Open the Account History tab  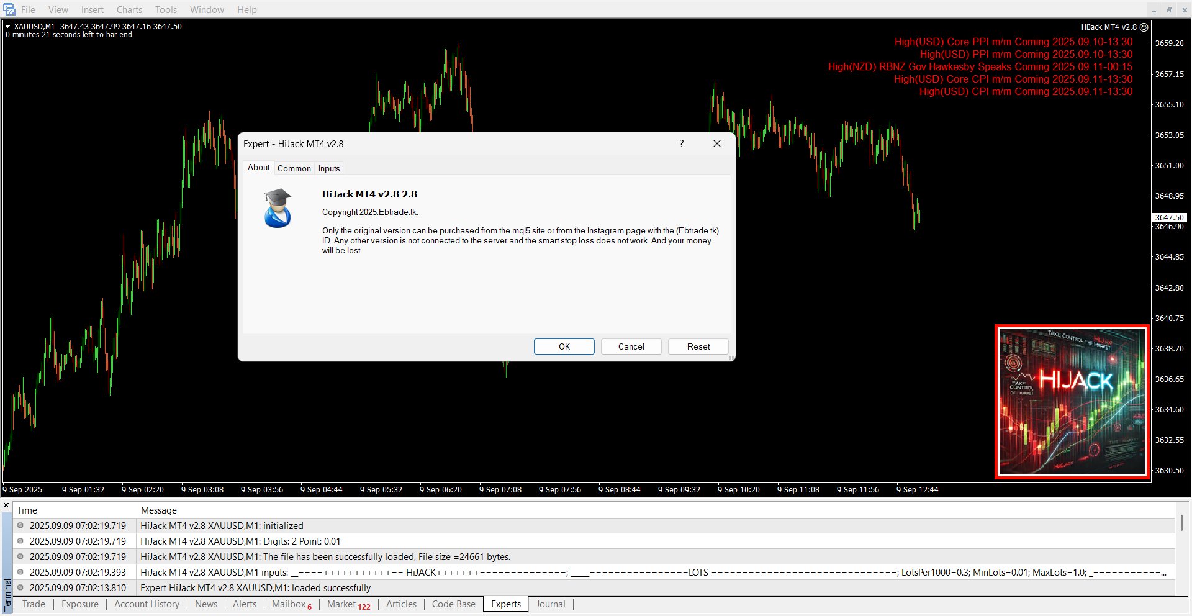[x=147, y=604]
